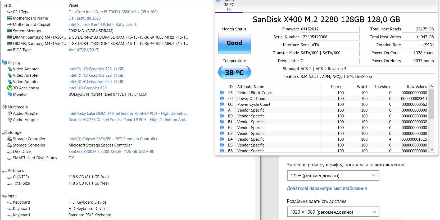Click the Power On Hours 9037 hours field
This screenshot has height=220, width=440.
[x=418, y=61]
